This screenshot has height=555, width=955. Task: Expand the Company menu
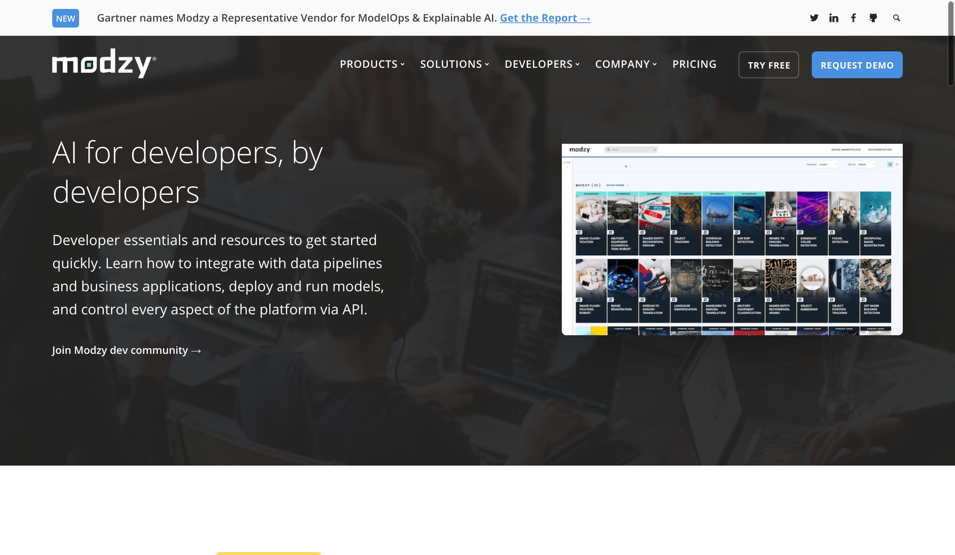point(626,64)
